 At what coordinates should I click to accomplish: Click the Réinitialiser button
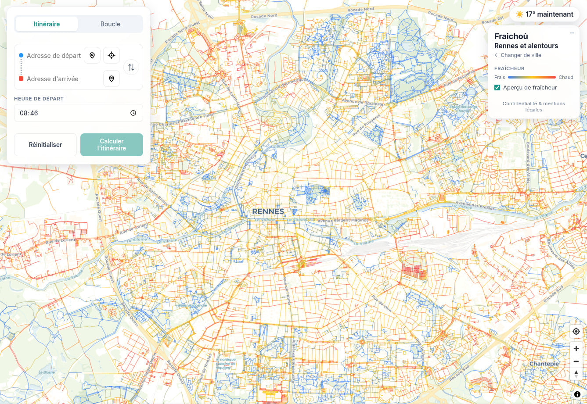tap(45, 145)
